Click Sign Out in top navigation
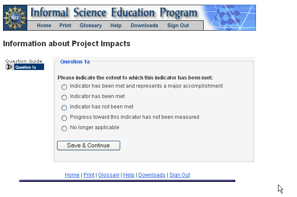Viewport: 297px width, 197px height. tap(178, 25)
